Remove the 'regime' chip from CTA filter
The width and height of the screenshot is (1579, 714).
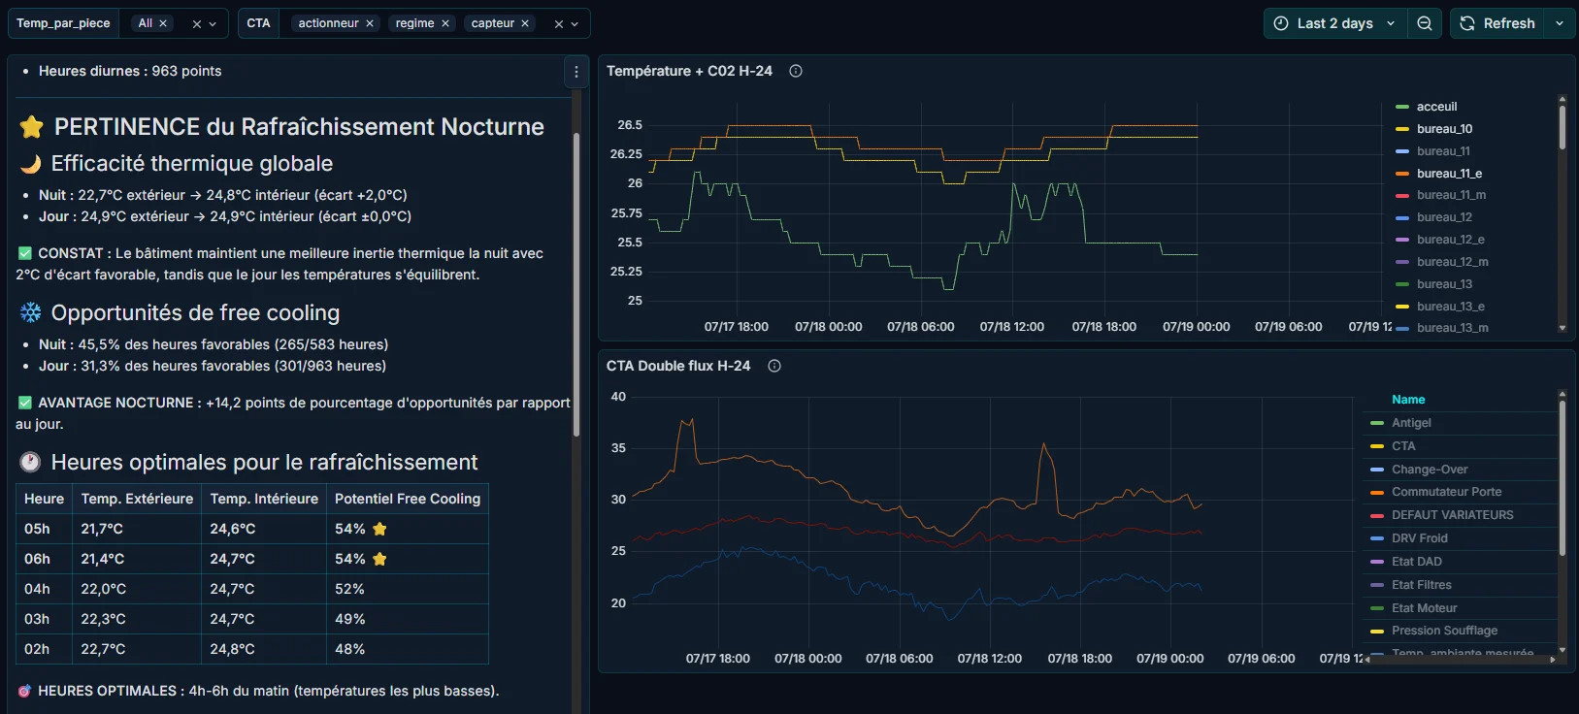pos(445,23)
